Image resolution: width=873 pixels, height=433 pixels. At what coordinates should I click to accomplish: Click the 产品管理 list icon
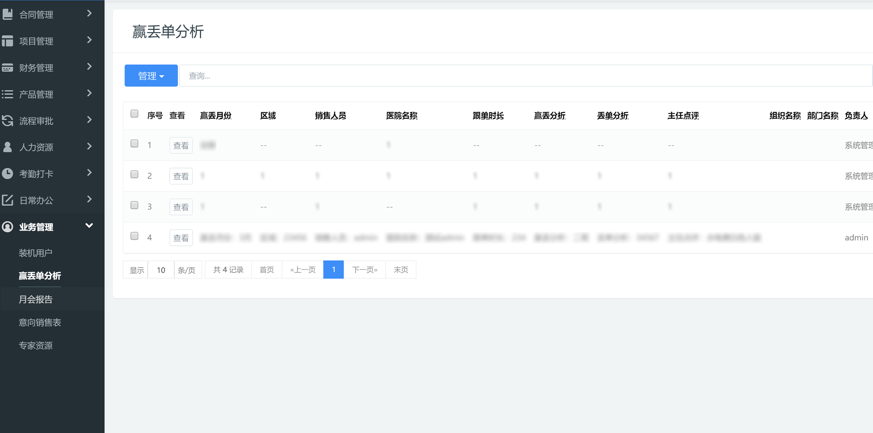[8, 94]
